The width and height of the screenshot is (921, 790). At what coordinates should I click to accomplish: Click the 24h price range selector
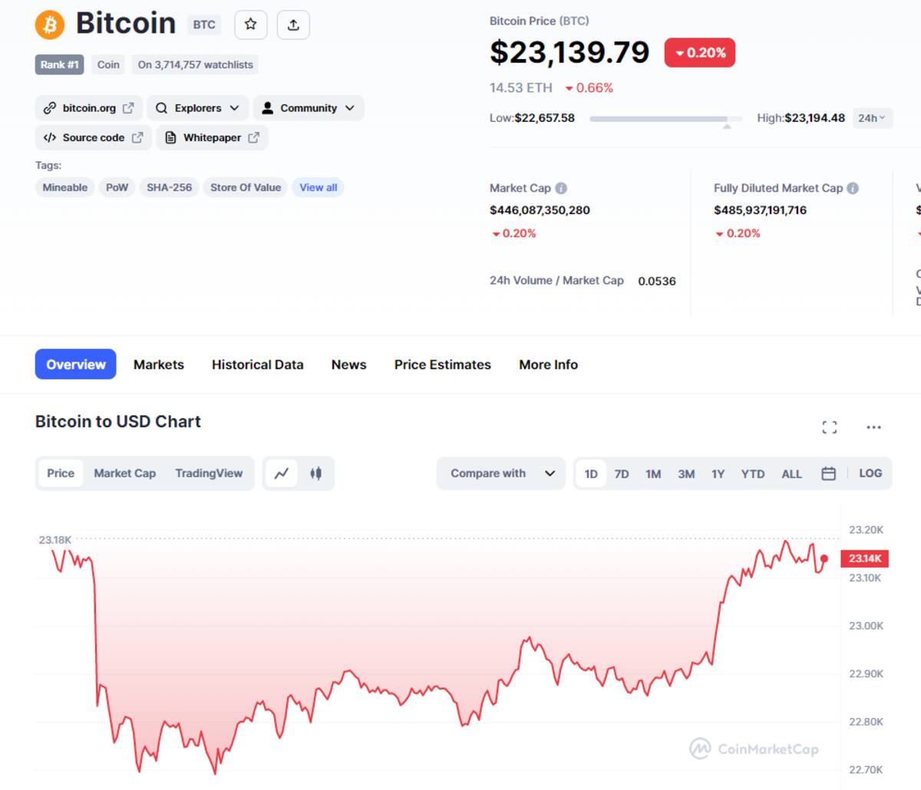[x=871, y=118]
